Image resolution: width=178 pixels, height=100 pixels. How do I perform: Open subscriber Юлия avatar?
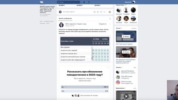point(126,19)
